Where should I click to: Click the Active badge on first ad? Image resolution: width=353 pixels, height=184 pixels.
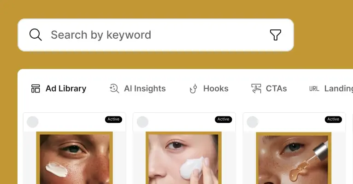pos(113,119)
